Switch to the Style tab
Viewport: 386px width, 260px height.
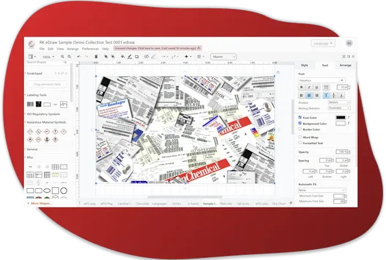coord(304,65)
